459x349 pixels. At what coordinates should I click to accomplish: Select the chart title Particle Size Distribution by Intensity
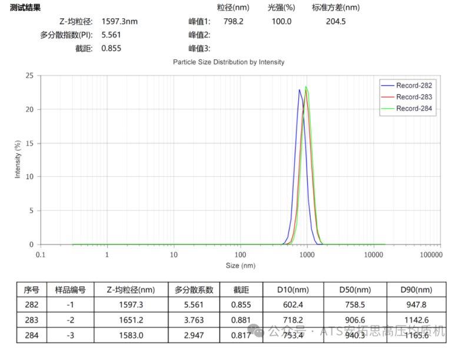228,62
